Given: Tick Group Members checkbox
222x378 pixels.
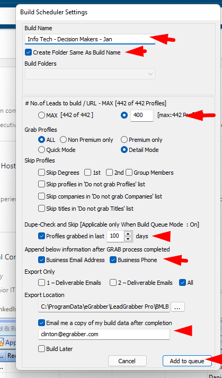Looking at the screenshot, I should 129,173.
